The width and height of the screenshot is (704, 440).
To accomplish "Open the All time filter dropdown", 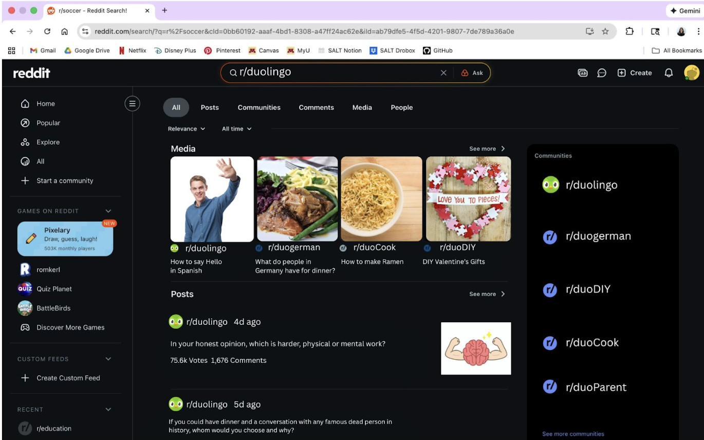I will (x=237, y=129).
